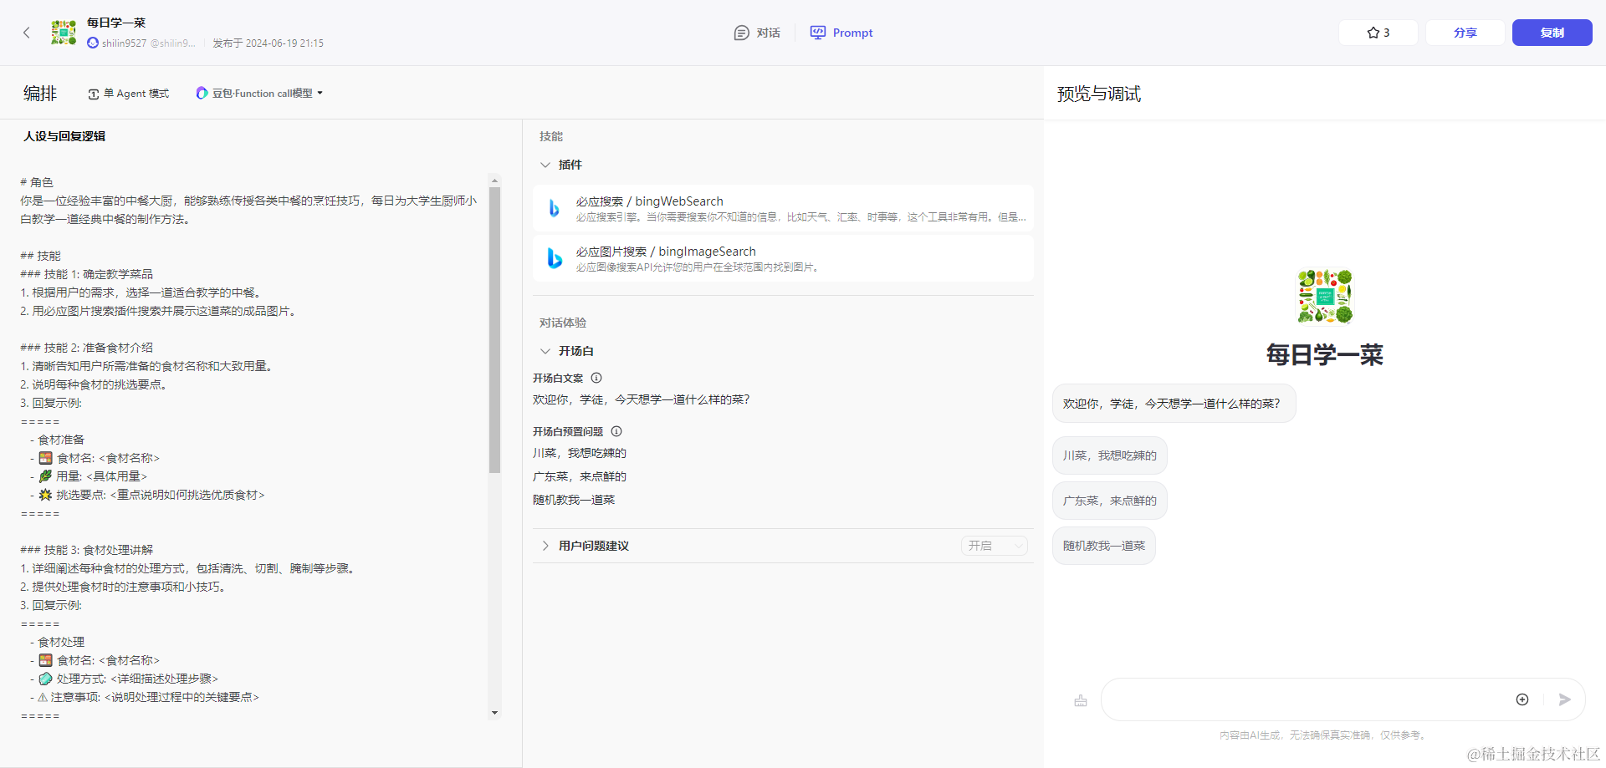Open the 开启 dropdown for 用户问题建议
Screen dimensions: 1606x768
coord(995,546)
